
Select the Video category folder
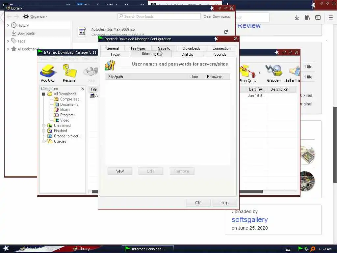pos(62,120)
